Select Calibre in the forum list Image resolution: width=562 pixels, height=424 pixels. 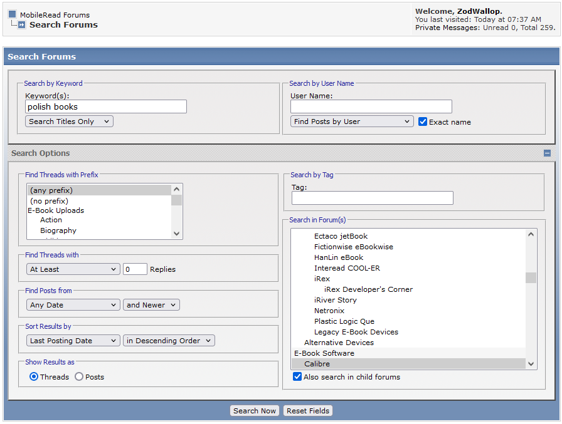[x=317, y=364]
